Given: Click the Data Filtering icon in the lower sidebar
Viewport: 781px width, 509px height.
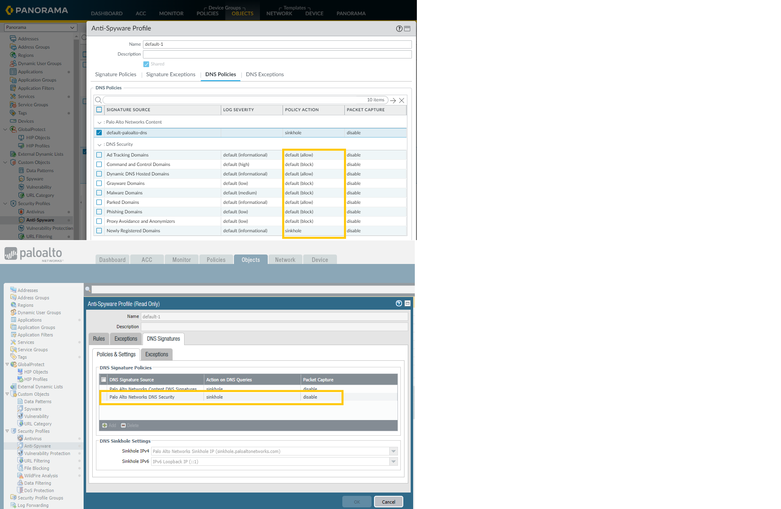Looking at the screenshot, I should click(20, 483).
